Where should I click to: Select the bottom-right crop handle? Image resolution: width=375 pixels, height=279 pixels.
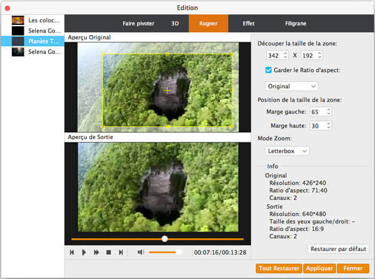pyautogui.click(x=232, y=126)
